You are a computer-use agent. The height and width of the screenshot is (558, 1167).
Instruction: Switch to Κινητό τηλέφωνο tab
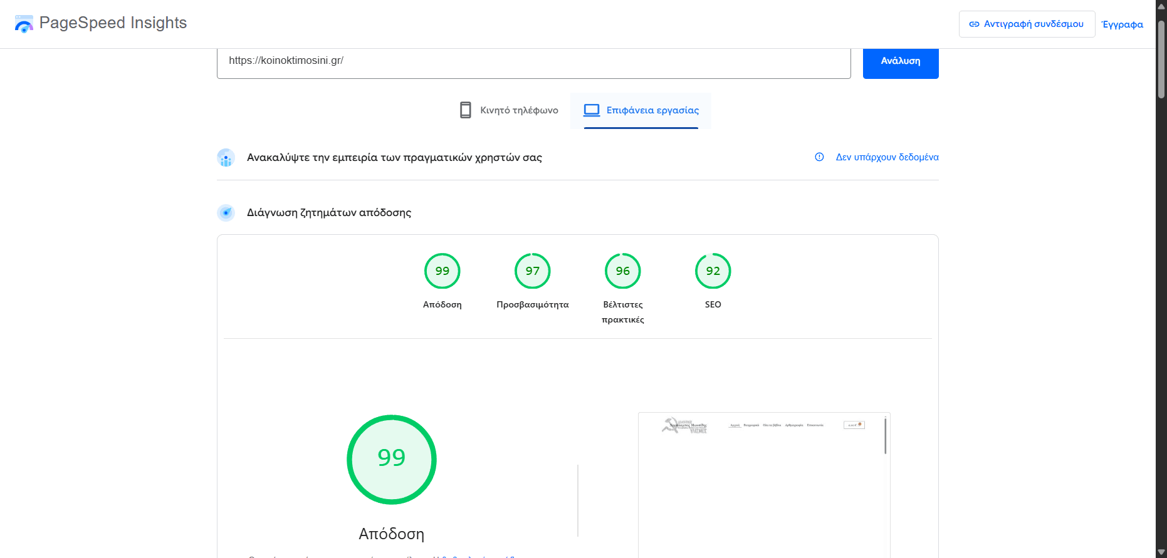(508, 110)
